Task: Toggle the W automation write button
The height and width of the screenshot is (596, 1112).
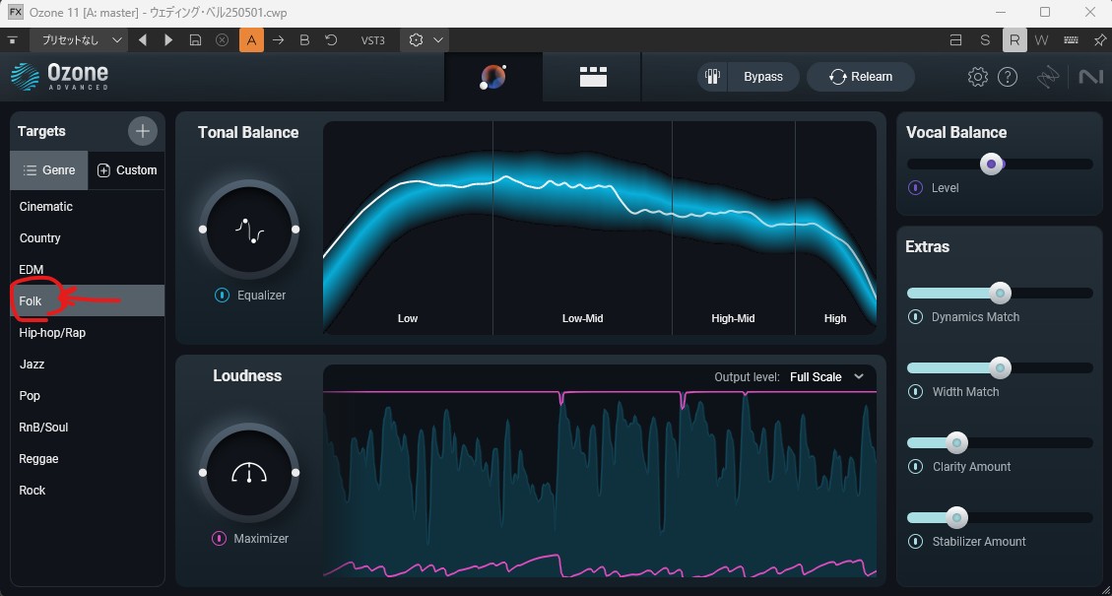Action: coord(1041,40)
